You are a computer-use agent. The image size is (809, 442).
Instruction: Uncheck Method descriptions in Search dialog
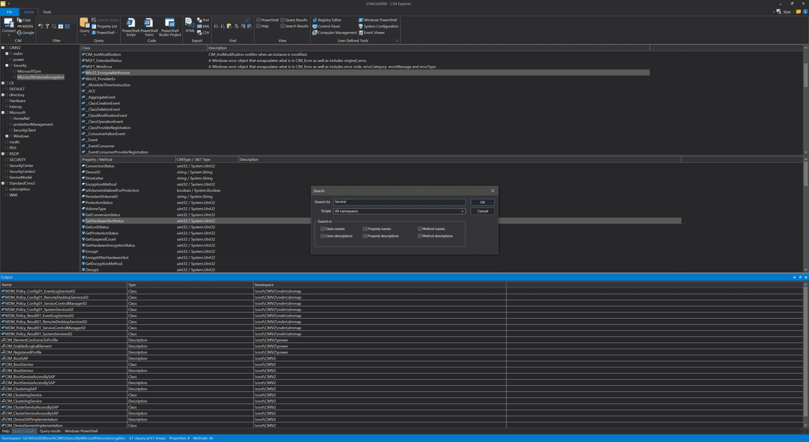[420, 236]
